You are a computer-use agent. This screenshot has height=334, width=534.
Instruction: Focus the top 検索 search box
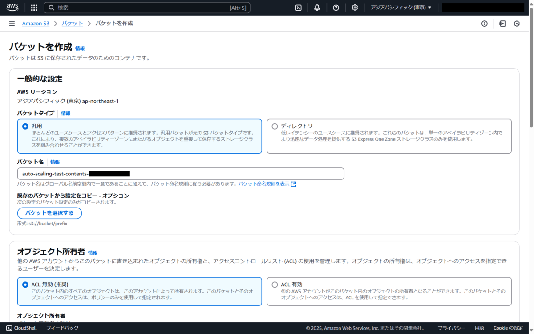coord(147,8)
